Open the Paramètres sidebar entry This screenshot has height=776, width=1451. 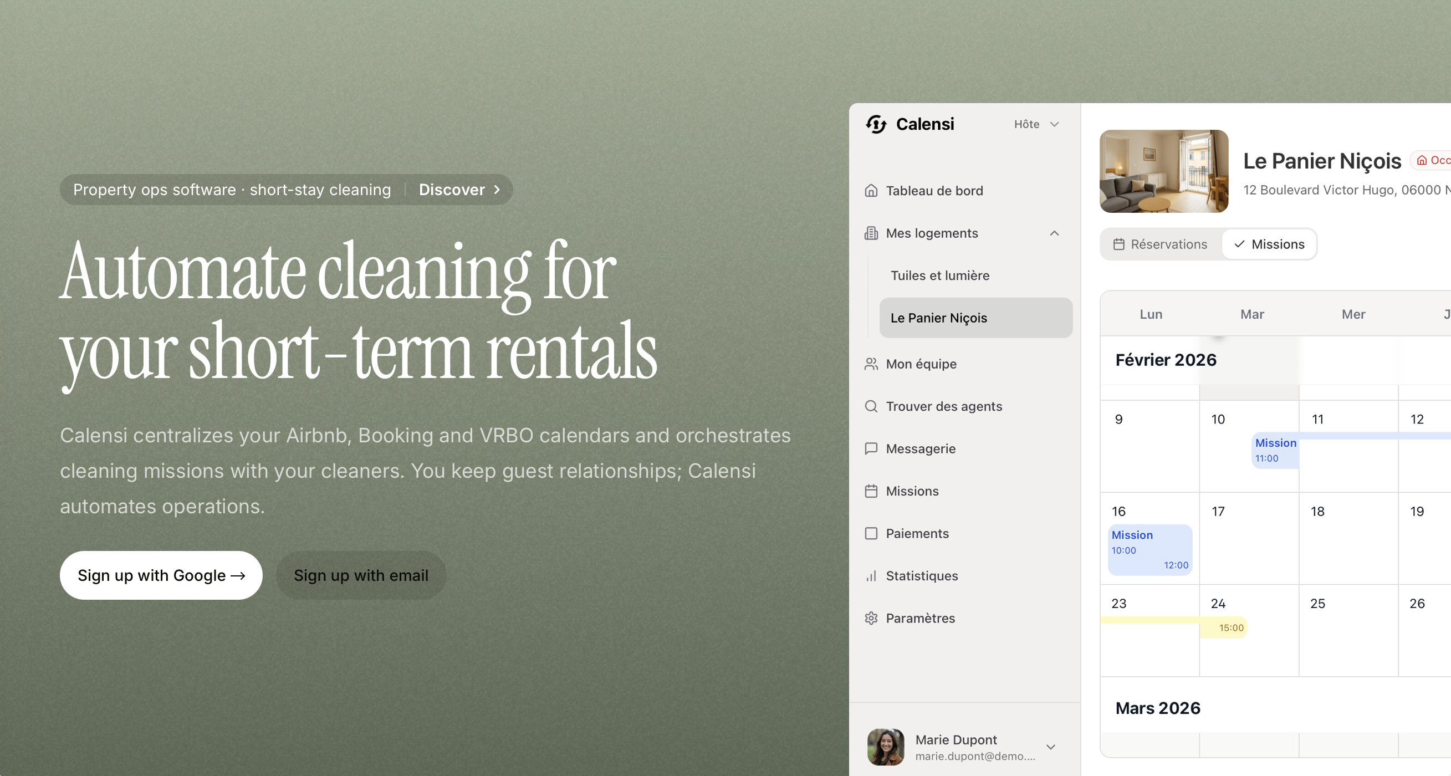(x=968, y=618)
